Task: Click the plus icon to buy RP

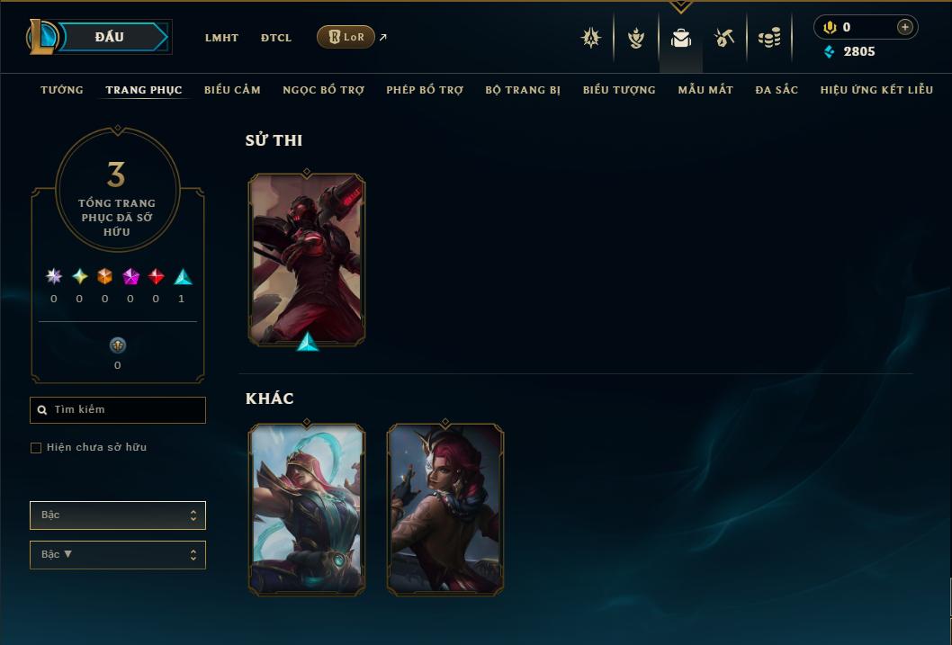Action: click(x=904, y=27)
